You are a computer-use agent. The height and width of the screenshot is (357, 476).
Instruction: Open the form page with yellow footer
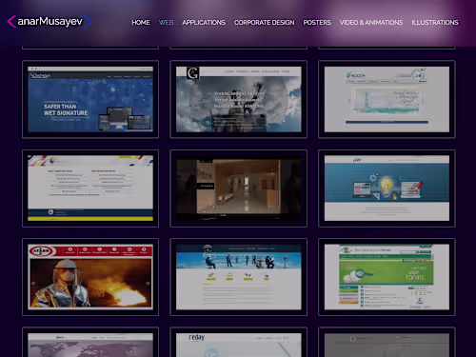90,188
